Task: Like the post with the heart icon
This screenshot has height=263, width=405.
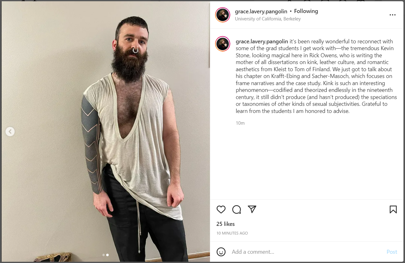Action: click(221, 209)
